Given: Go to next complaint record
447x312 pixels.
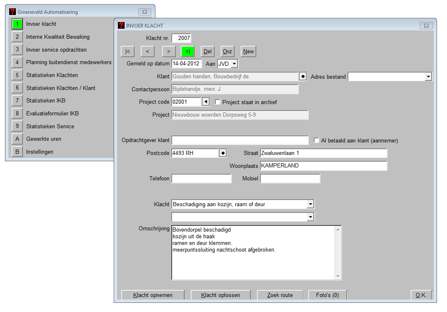Looking at the screenshot, I should point(168,52).
